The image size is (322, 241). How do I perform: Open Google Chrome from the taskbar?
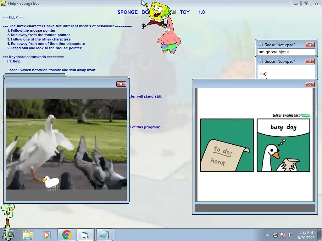tap(67, 235)
